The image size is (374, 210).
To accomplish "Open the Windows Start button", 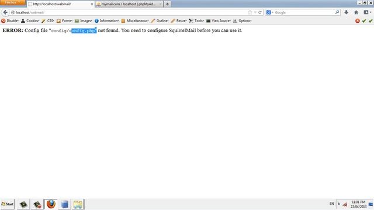I will click(x=8, y=204).
